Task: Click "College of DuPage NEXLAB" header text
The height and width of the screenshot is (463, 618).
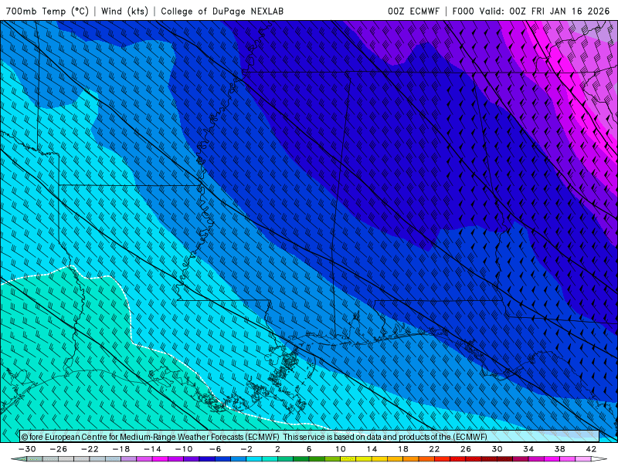Action: (222, 11)
